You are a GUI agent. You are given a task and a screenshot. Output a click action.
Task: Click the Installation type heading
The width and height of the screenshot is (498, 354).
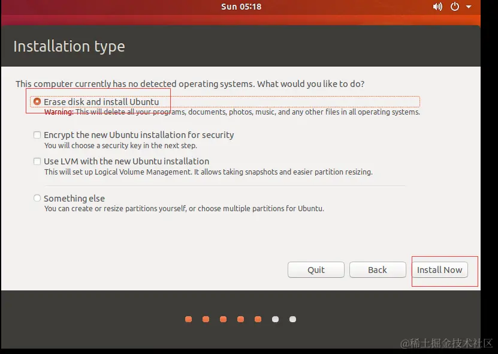coord(70,46)
